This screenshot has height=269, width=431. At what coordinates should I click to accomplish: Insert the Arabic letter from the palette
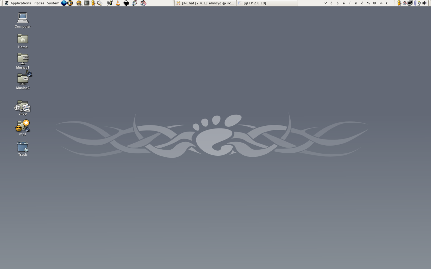click(381, 3)
